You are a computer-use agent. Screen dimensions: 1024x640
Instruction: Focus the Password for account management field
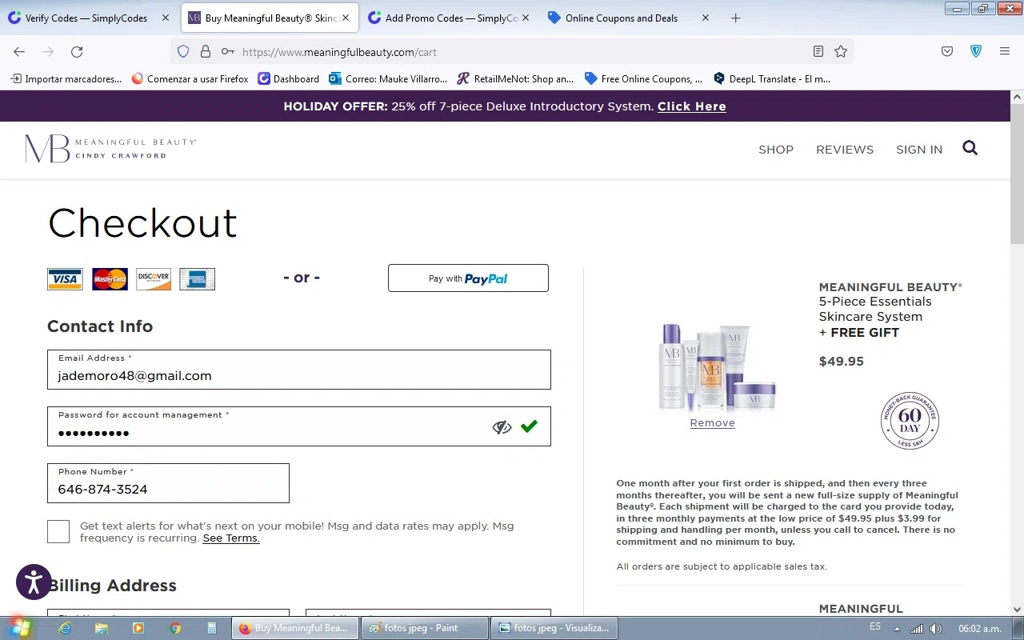pyautogui.click(x=299, y=426)
